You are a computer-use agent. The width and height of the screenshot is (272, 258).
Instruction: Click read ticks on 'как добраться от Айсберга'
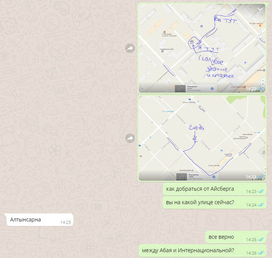click(261, 192)
